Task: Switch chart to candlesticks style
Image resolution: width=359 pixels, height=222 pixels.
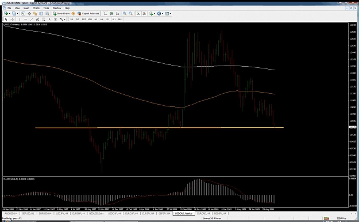Action: point(111,14)
